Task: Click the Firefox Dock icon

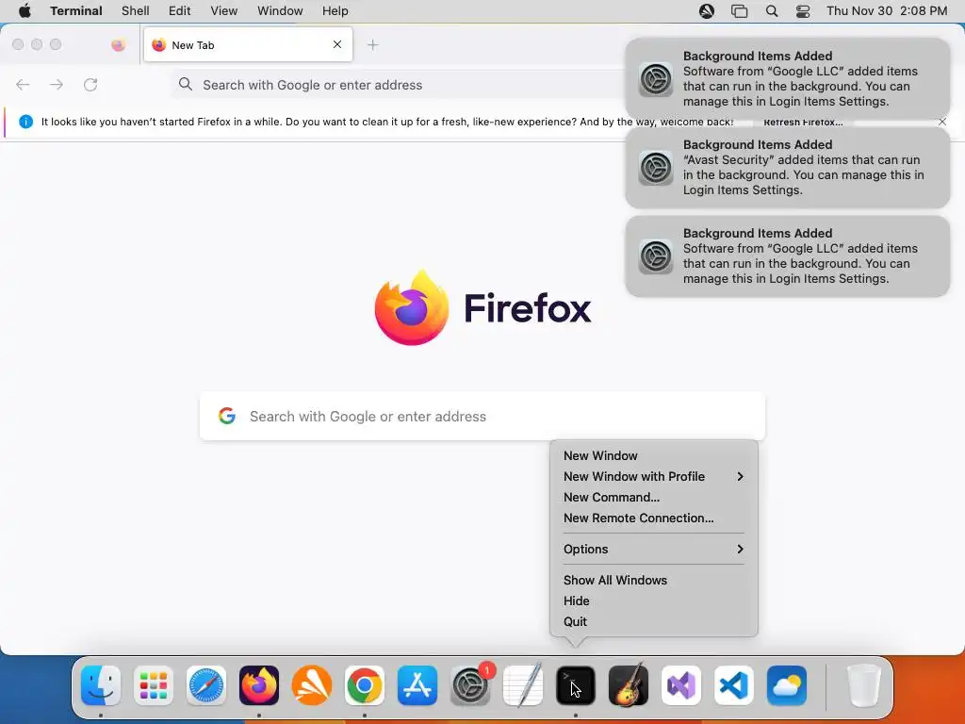Action: [259, 685]
